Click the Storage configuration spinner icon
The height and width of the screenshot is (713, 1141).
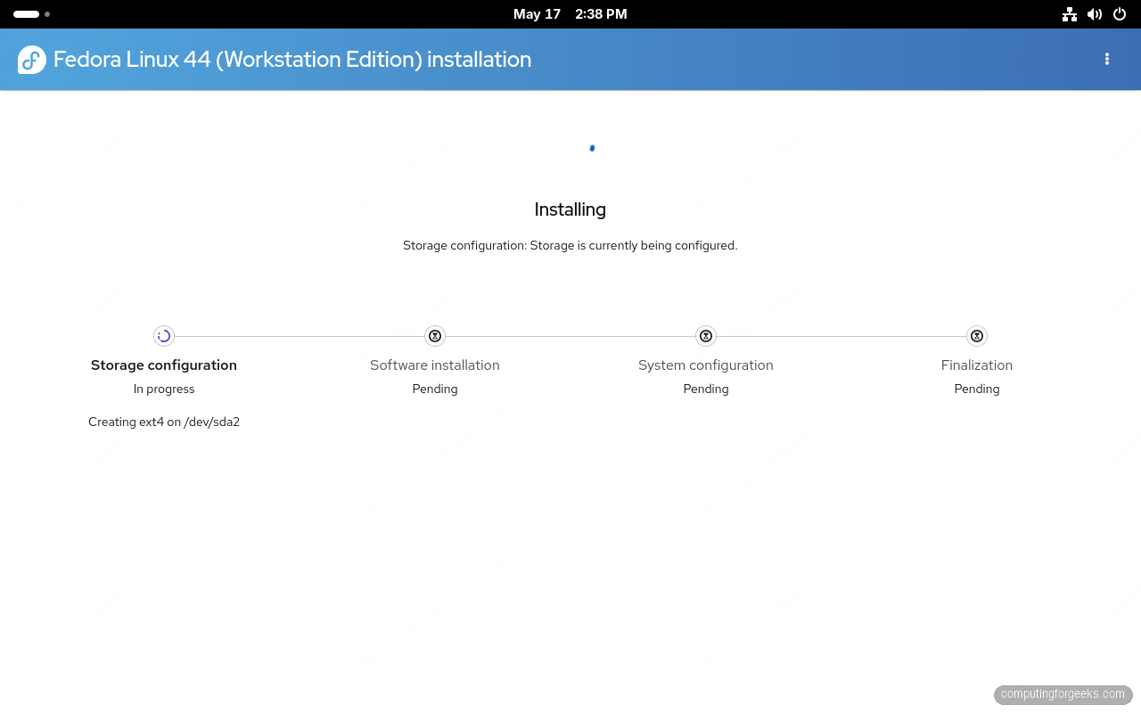[x=164, y=336]
